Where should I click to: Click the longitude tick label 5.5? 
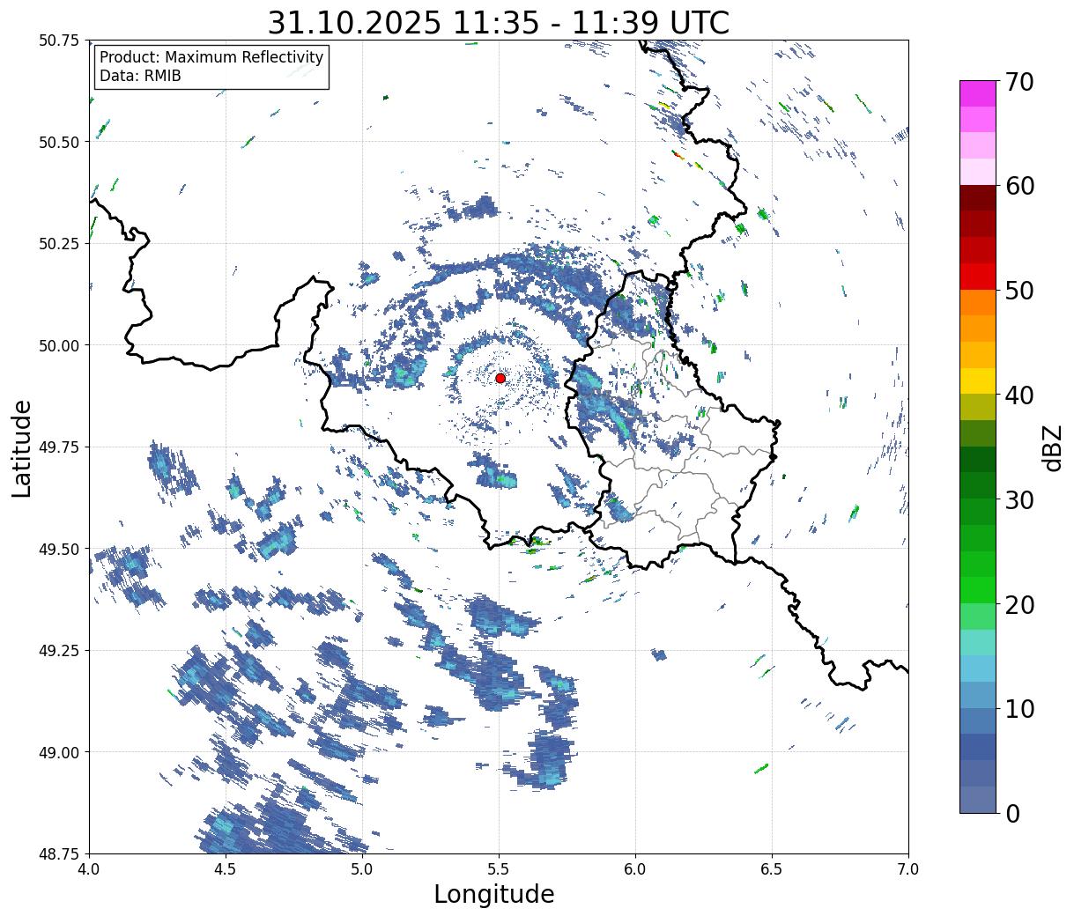pyautogui.click(x=499, y=869)
